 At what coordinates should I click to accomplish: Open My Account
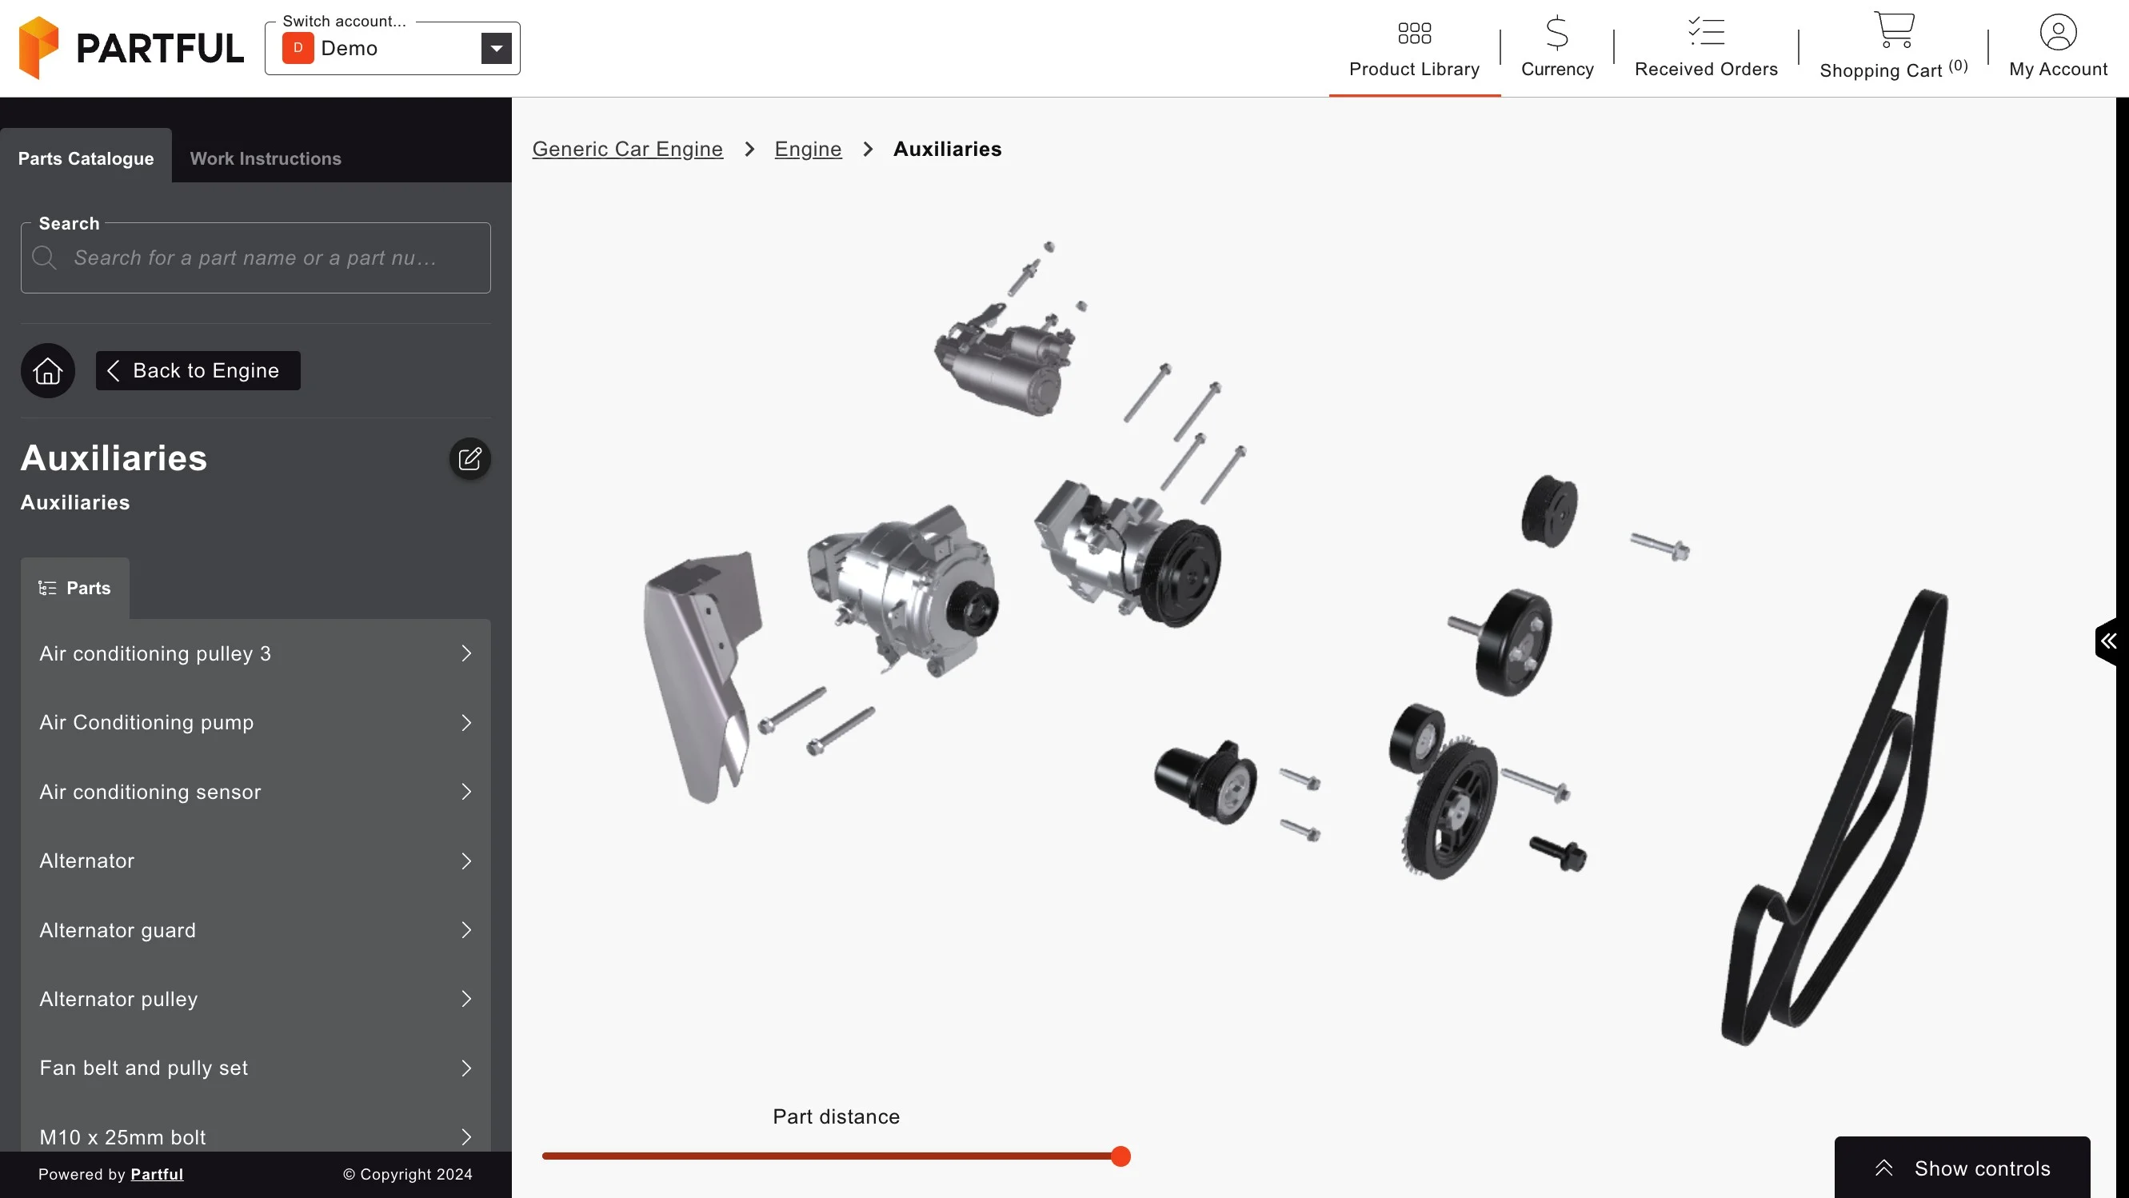2058,48
